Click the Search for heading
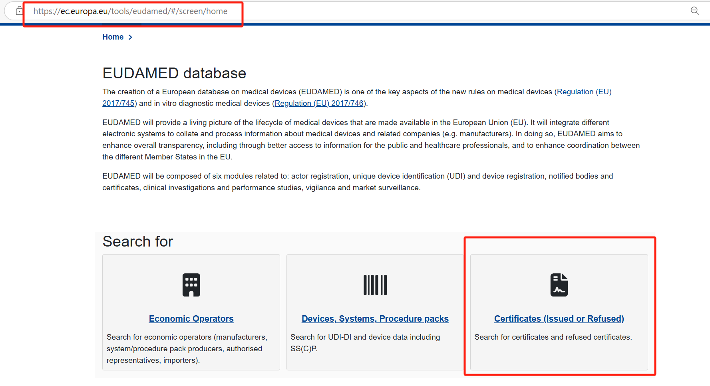 coord(138,242)
